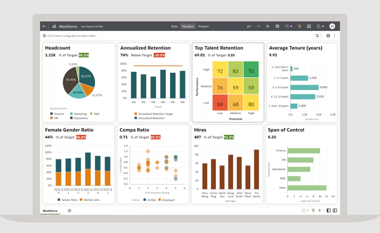Click the back arrow beside Workforce
This screenshot has width=380, height=233.
(x=44, y=26)
